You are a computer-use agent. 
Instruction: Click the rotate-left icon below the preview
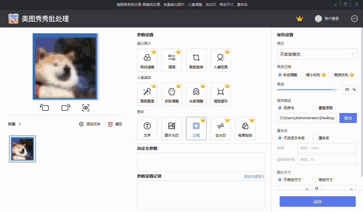point(45,108)
